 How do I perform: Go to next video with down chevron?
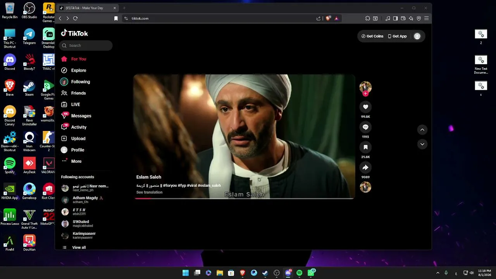(x=422, y=144)
